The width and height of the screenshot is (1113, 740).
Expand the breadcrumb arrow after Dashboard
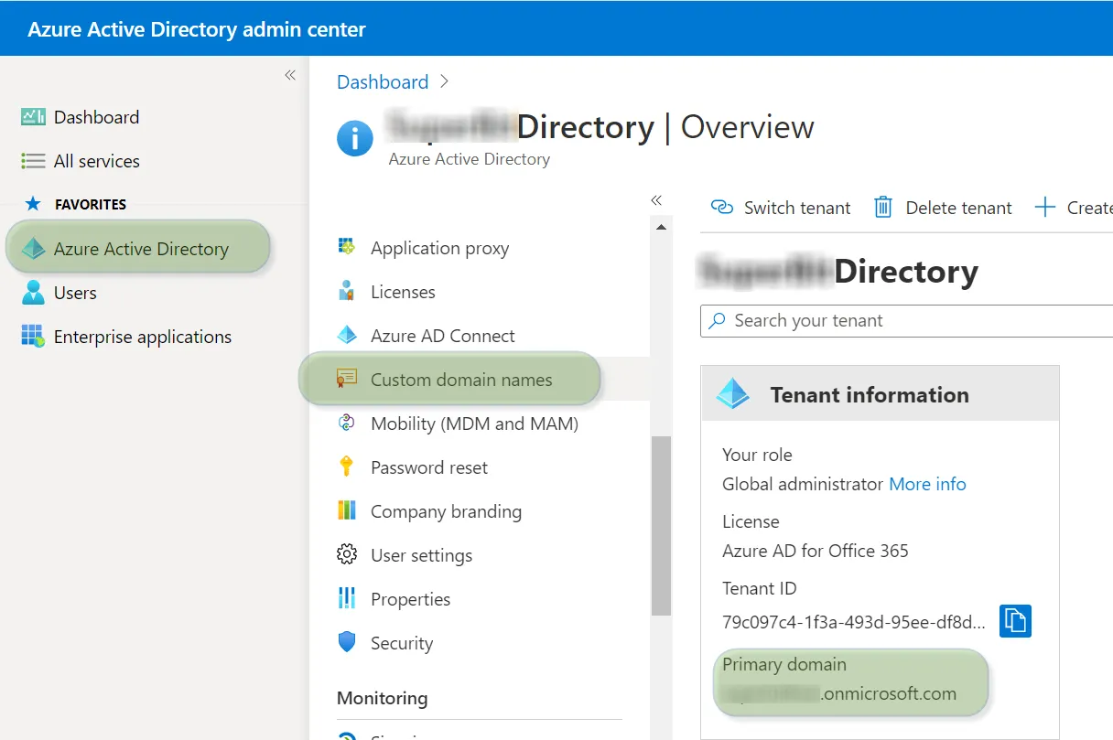[445, 81]
